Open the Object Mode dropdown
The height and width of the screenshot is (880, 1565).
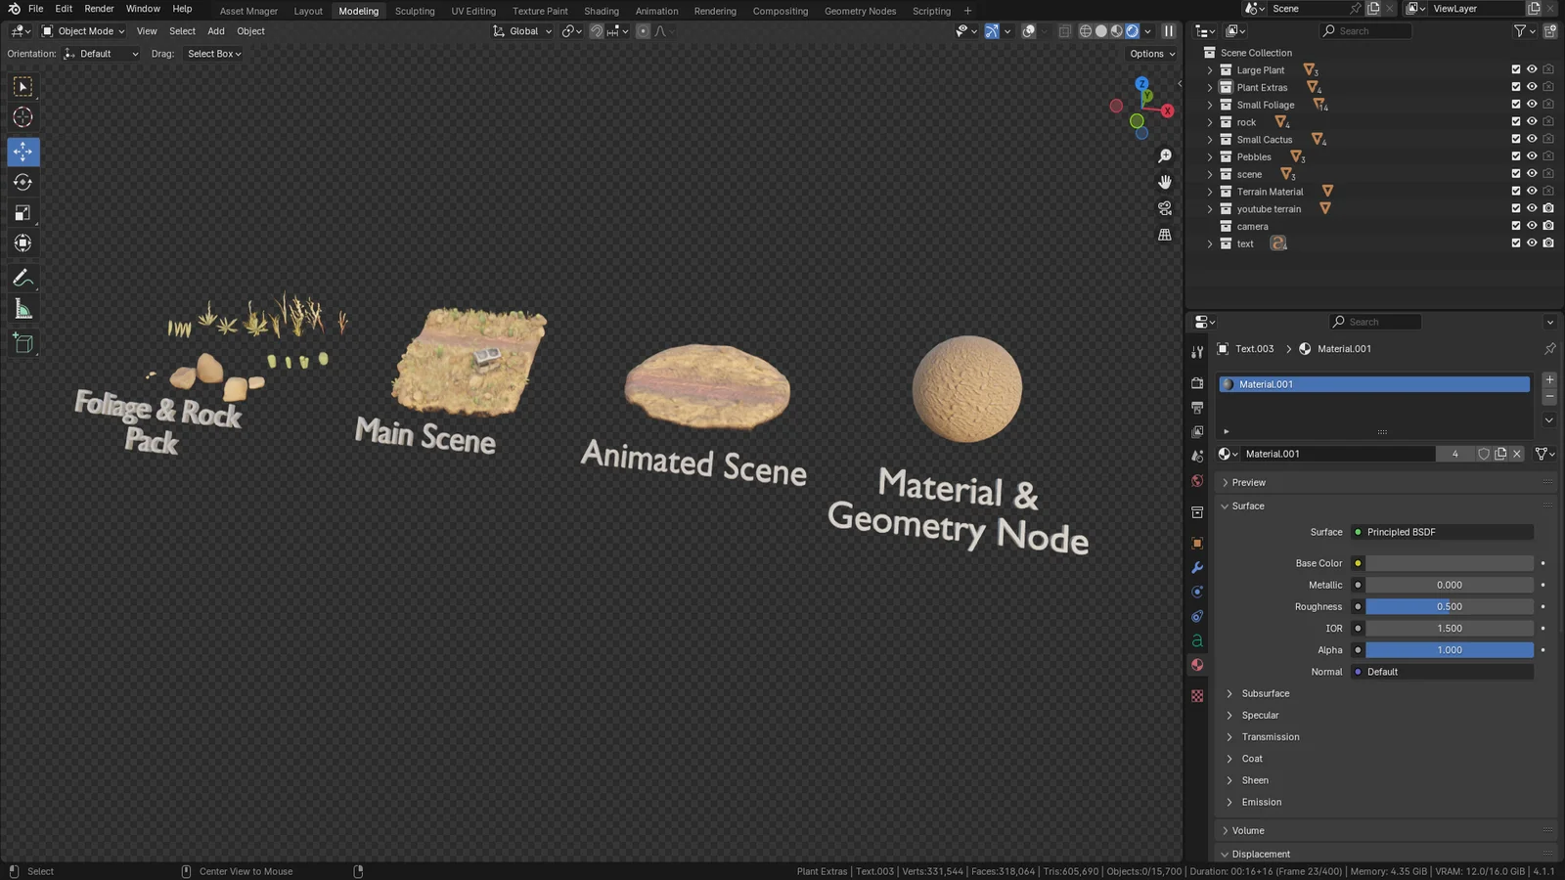click(x=84, y=31)
